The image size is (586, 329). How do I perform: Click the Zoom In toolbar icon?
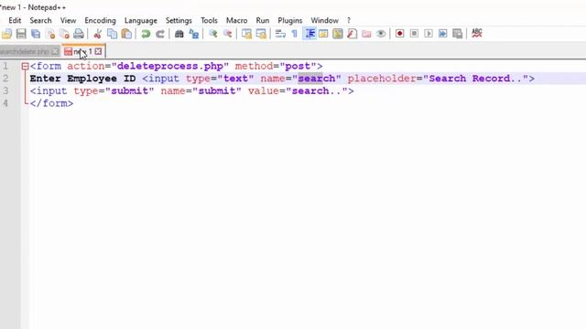coord(213,34)
